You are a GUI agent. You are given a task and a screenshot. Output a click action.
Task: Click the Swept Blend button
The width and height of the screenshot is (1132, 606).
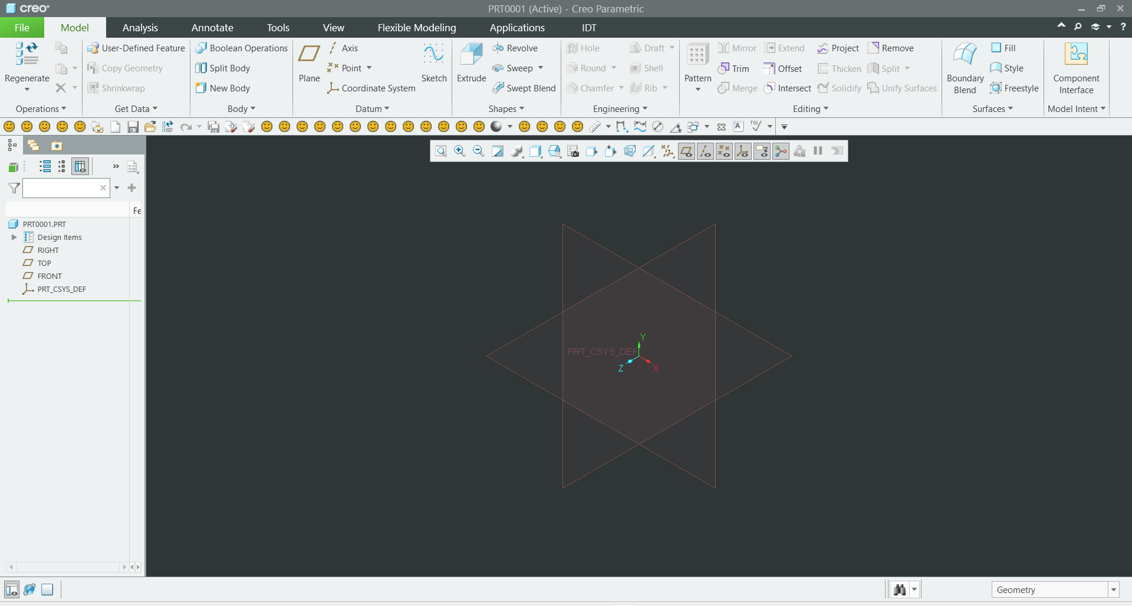pyautogui.click(x=524, y=88)
